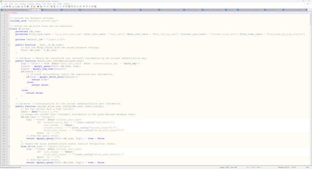Click the Redo toolbar icon
Image resolution: width=312 pixels, height=169 pixels.
point(34,6)
